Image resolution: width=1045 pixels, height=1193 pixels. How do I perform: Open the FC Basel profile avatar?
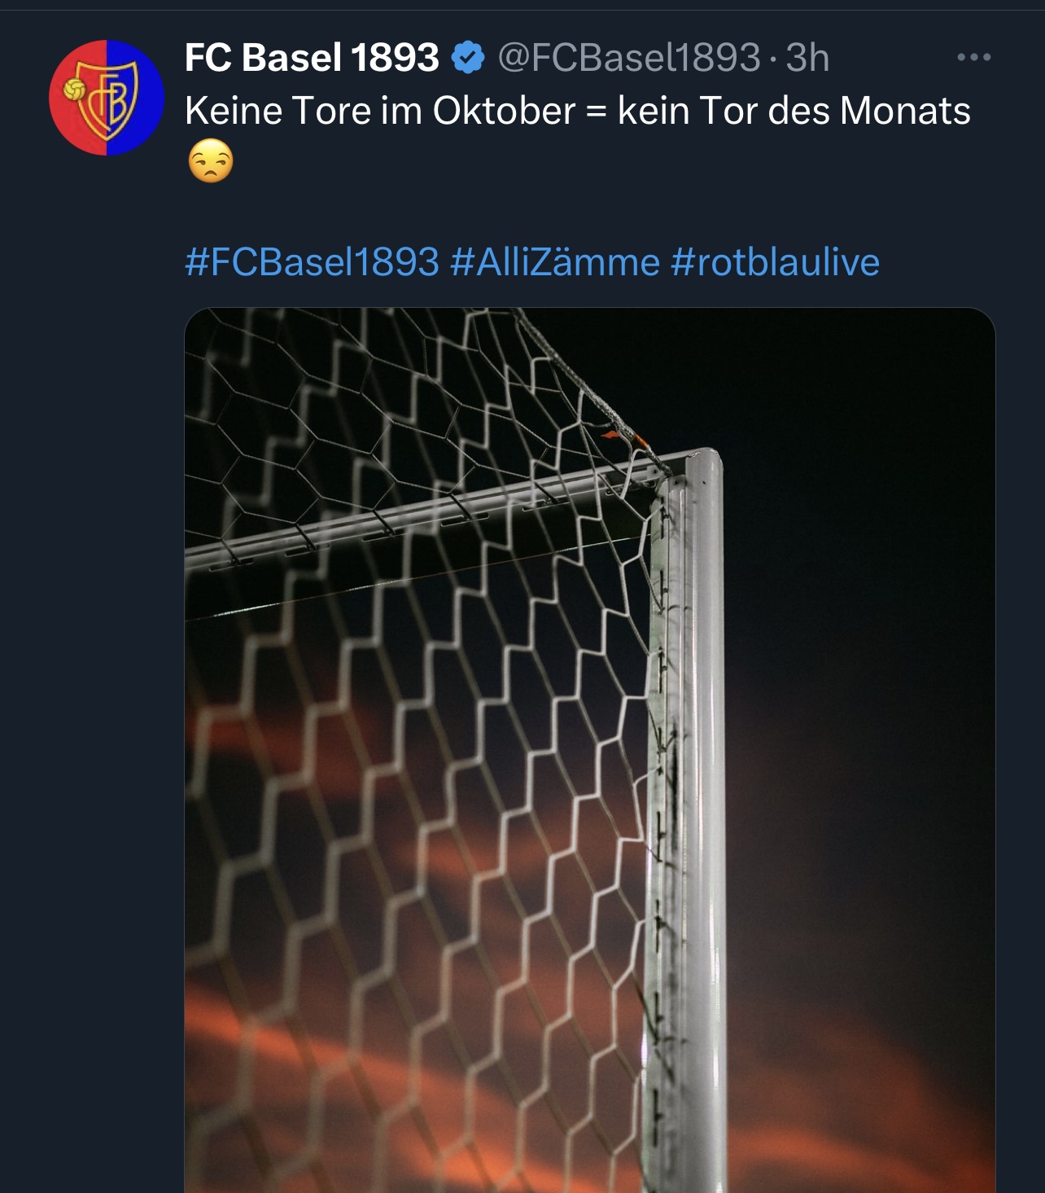point(106,98)
